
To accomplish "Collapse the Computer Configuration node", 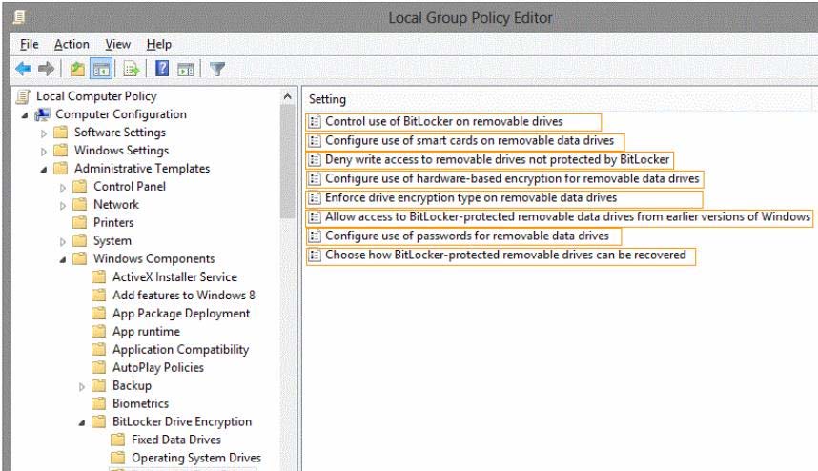I will [x=25, y=115].
